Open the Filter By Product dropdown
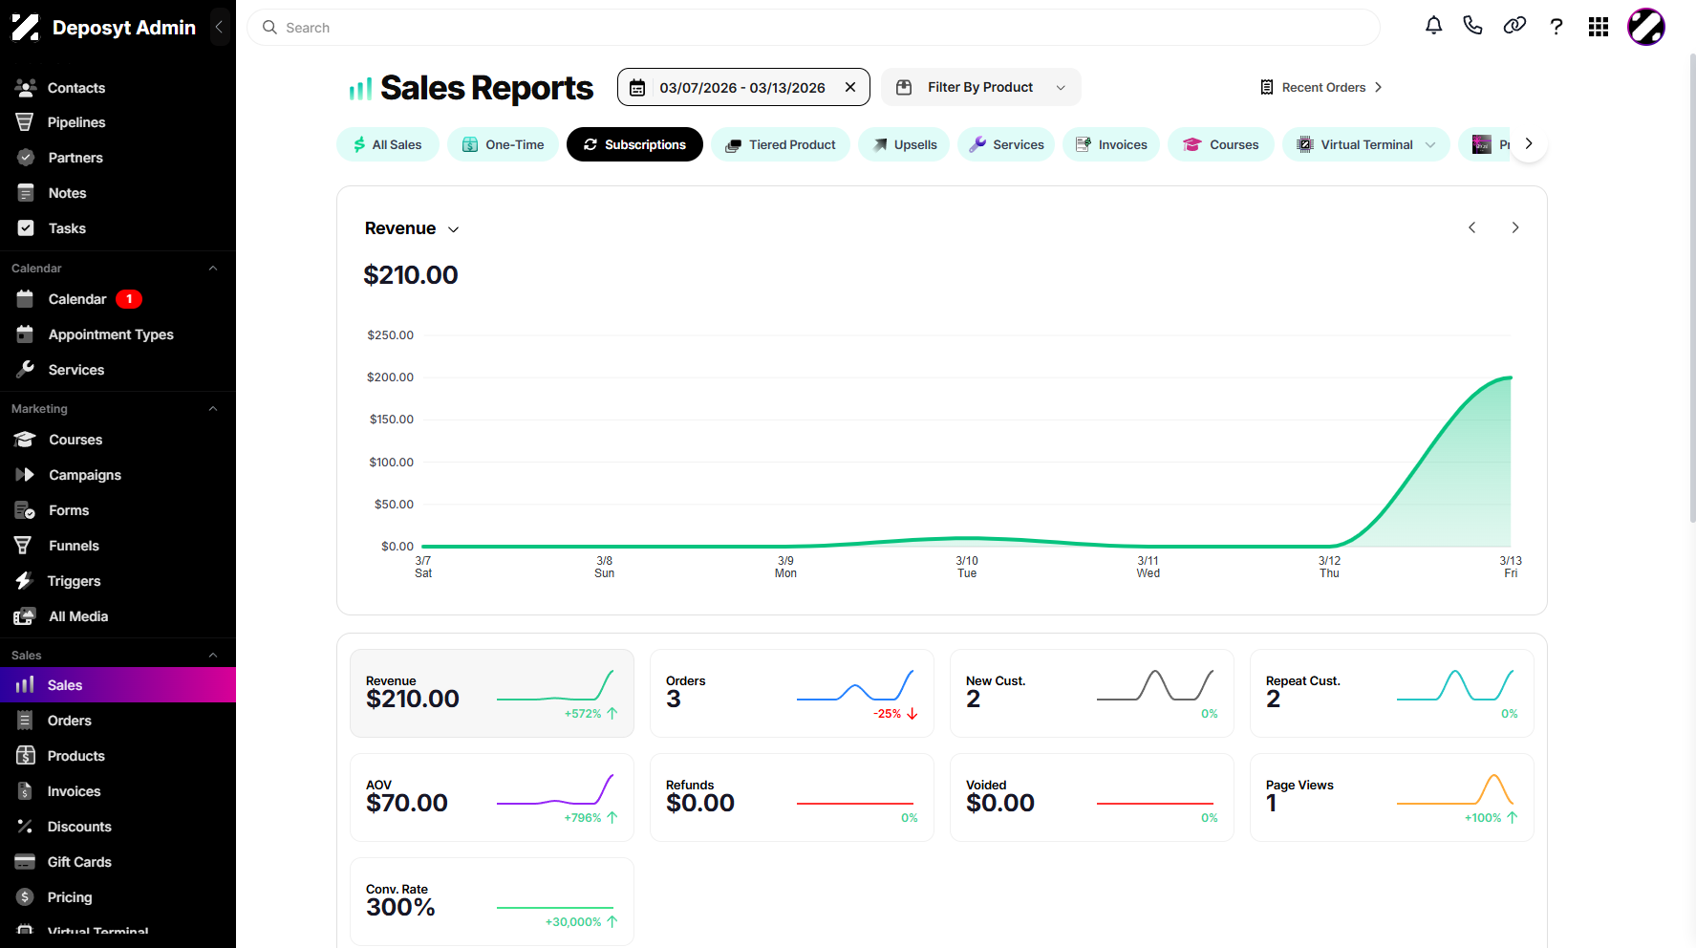Viewport: 1696px width, 948px height. click(x=981, y=87)
